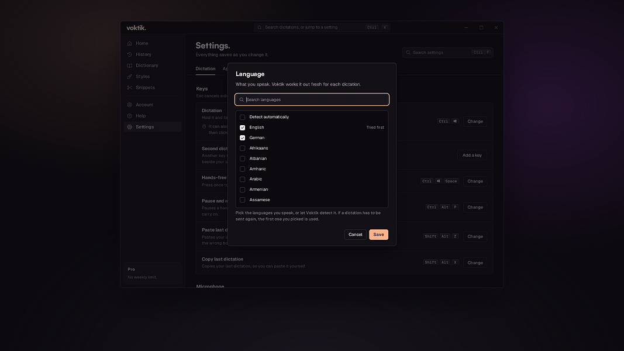Open the Help question icon
This screenshot has width=624, height=351.
point(130,116)
